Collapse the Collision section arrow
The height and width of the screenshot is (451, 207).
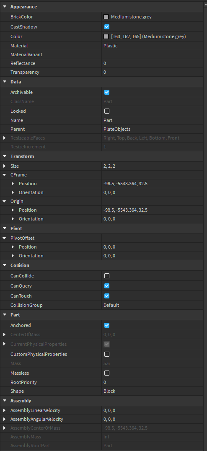click(x=5, y=265)
